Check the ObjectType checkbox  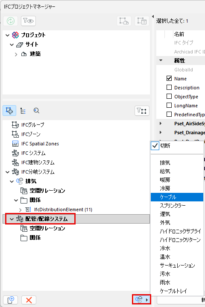point(169,96)
